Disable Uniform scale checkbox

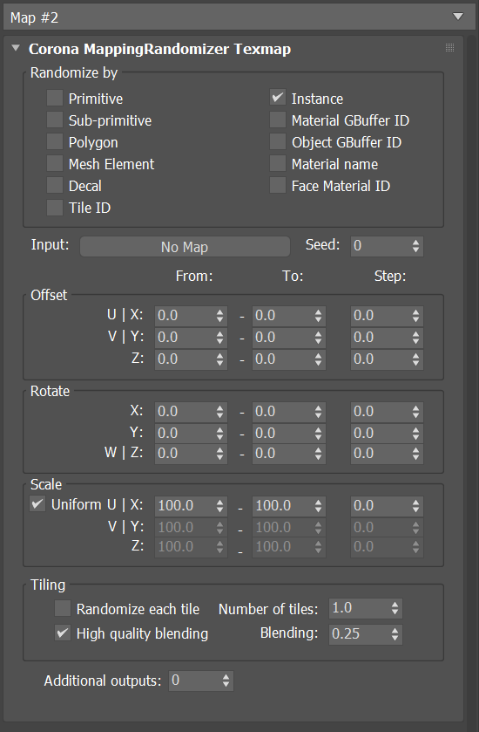click(37, 504)
